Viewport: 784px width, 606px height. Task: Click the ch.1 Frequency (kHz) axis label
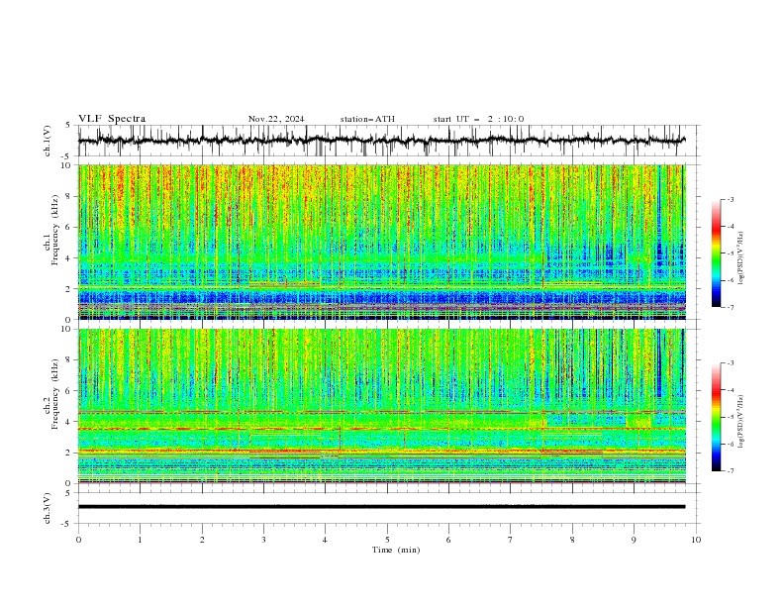(51, 230)
